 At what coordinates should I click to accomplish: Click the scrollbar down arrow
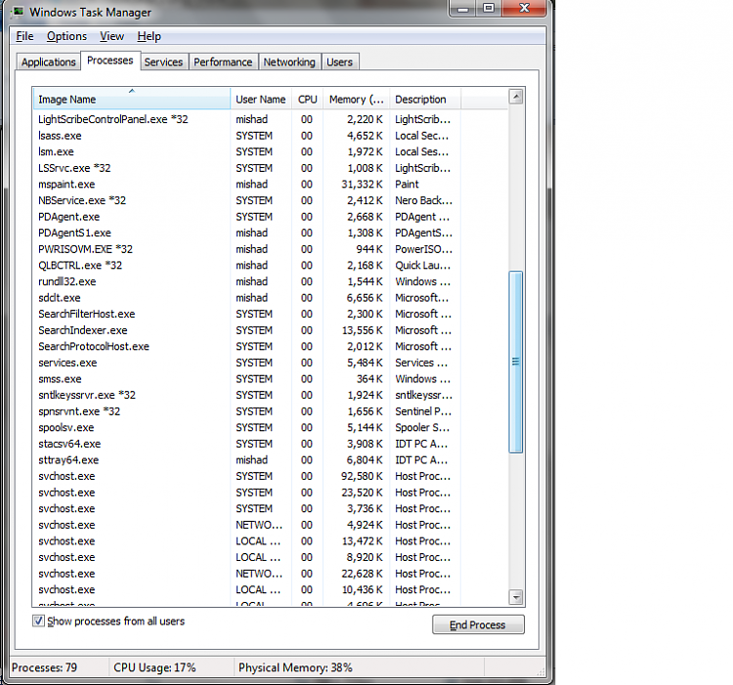pos(516,597)
